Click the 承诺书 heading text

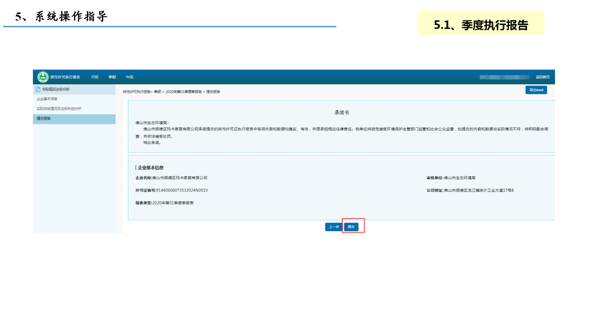click(342, 113)
